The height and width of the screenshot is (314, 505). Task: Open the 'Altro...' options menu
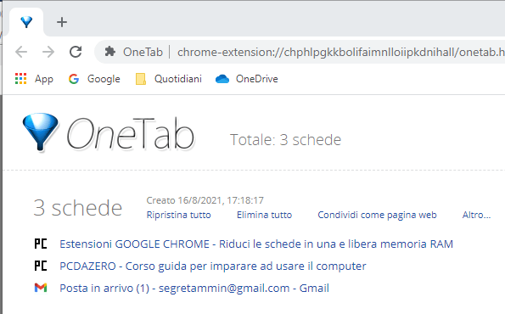(477, 215)
